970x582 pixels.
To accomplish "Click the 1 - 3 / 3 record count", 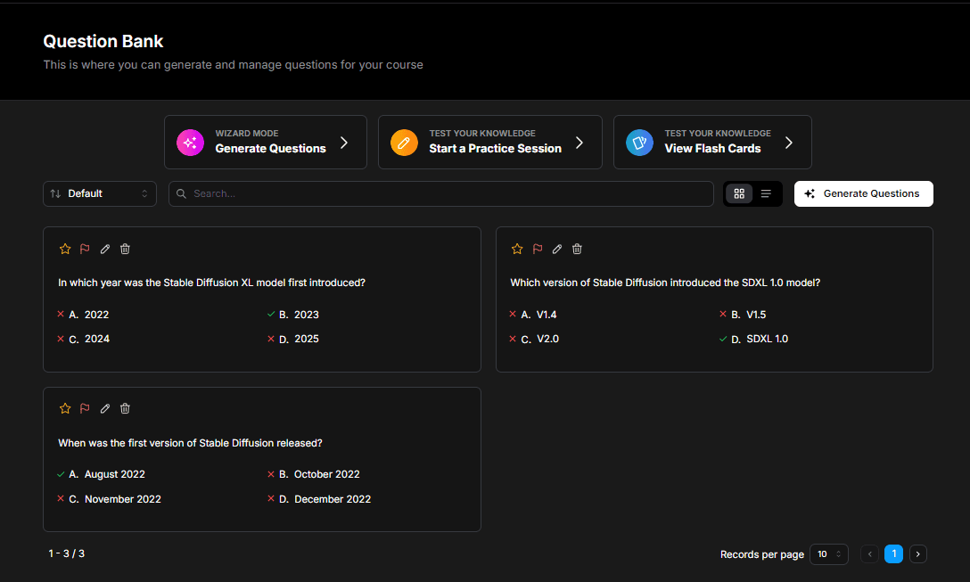I will (x=67, y=553).
